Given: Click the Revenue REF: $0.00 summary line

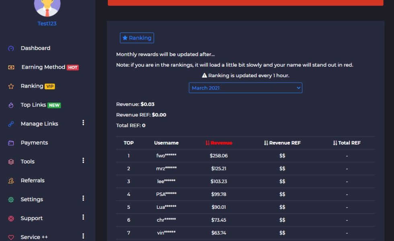Looking at the screenshot, I should [x=141, y=115].
